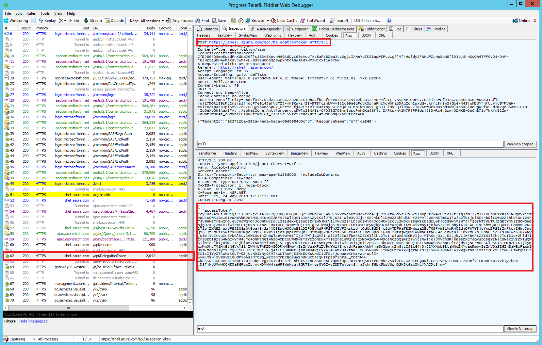The width and height of the screenshot is (542, 345).
Task: Open the Timeline tab
Action: coord(436,29)
